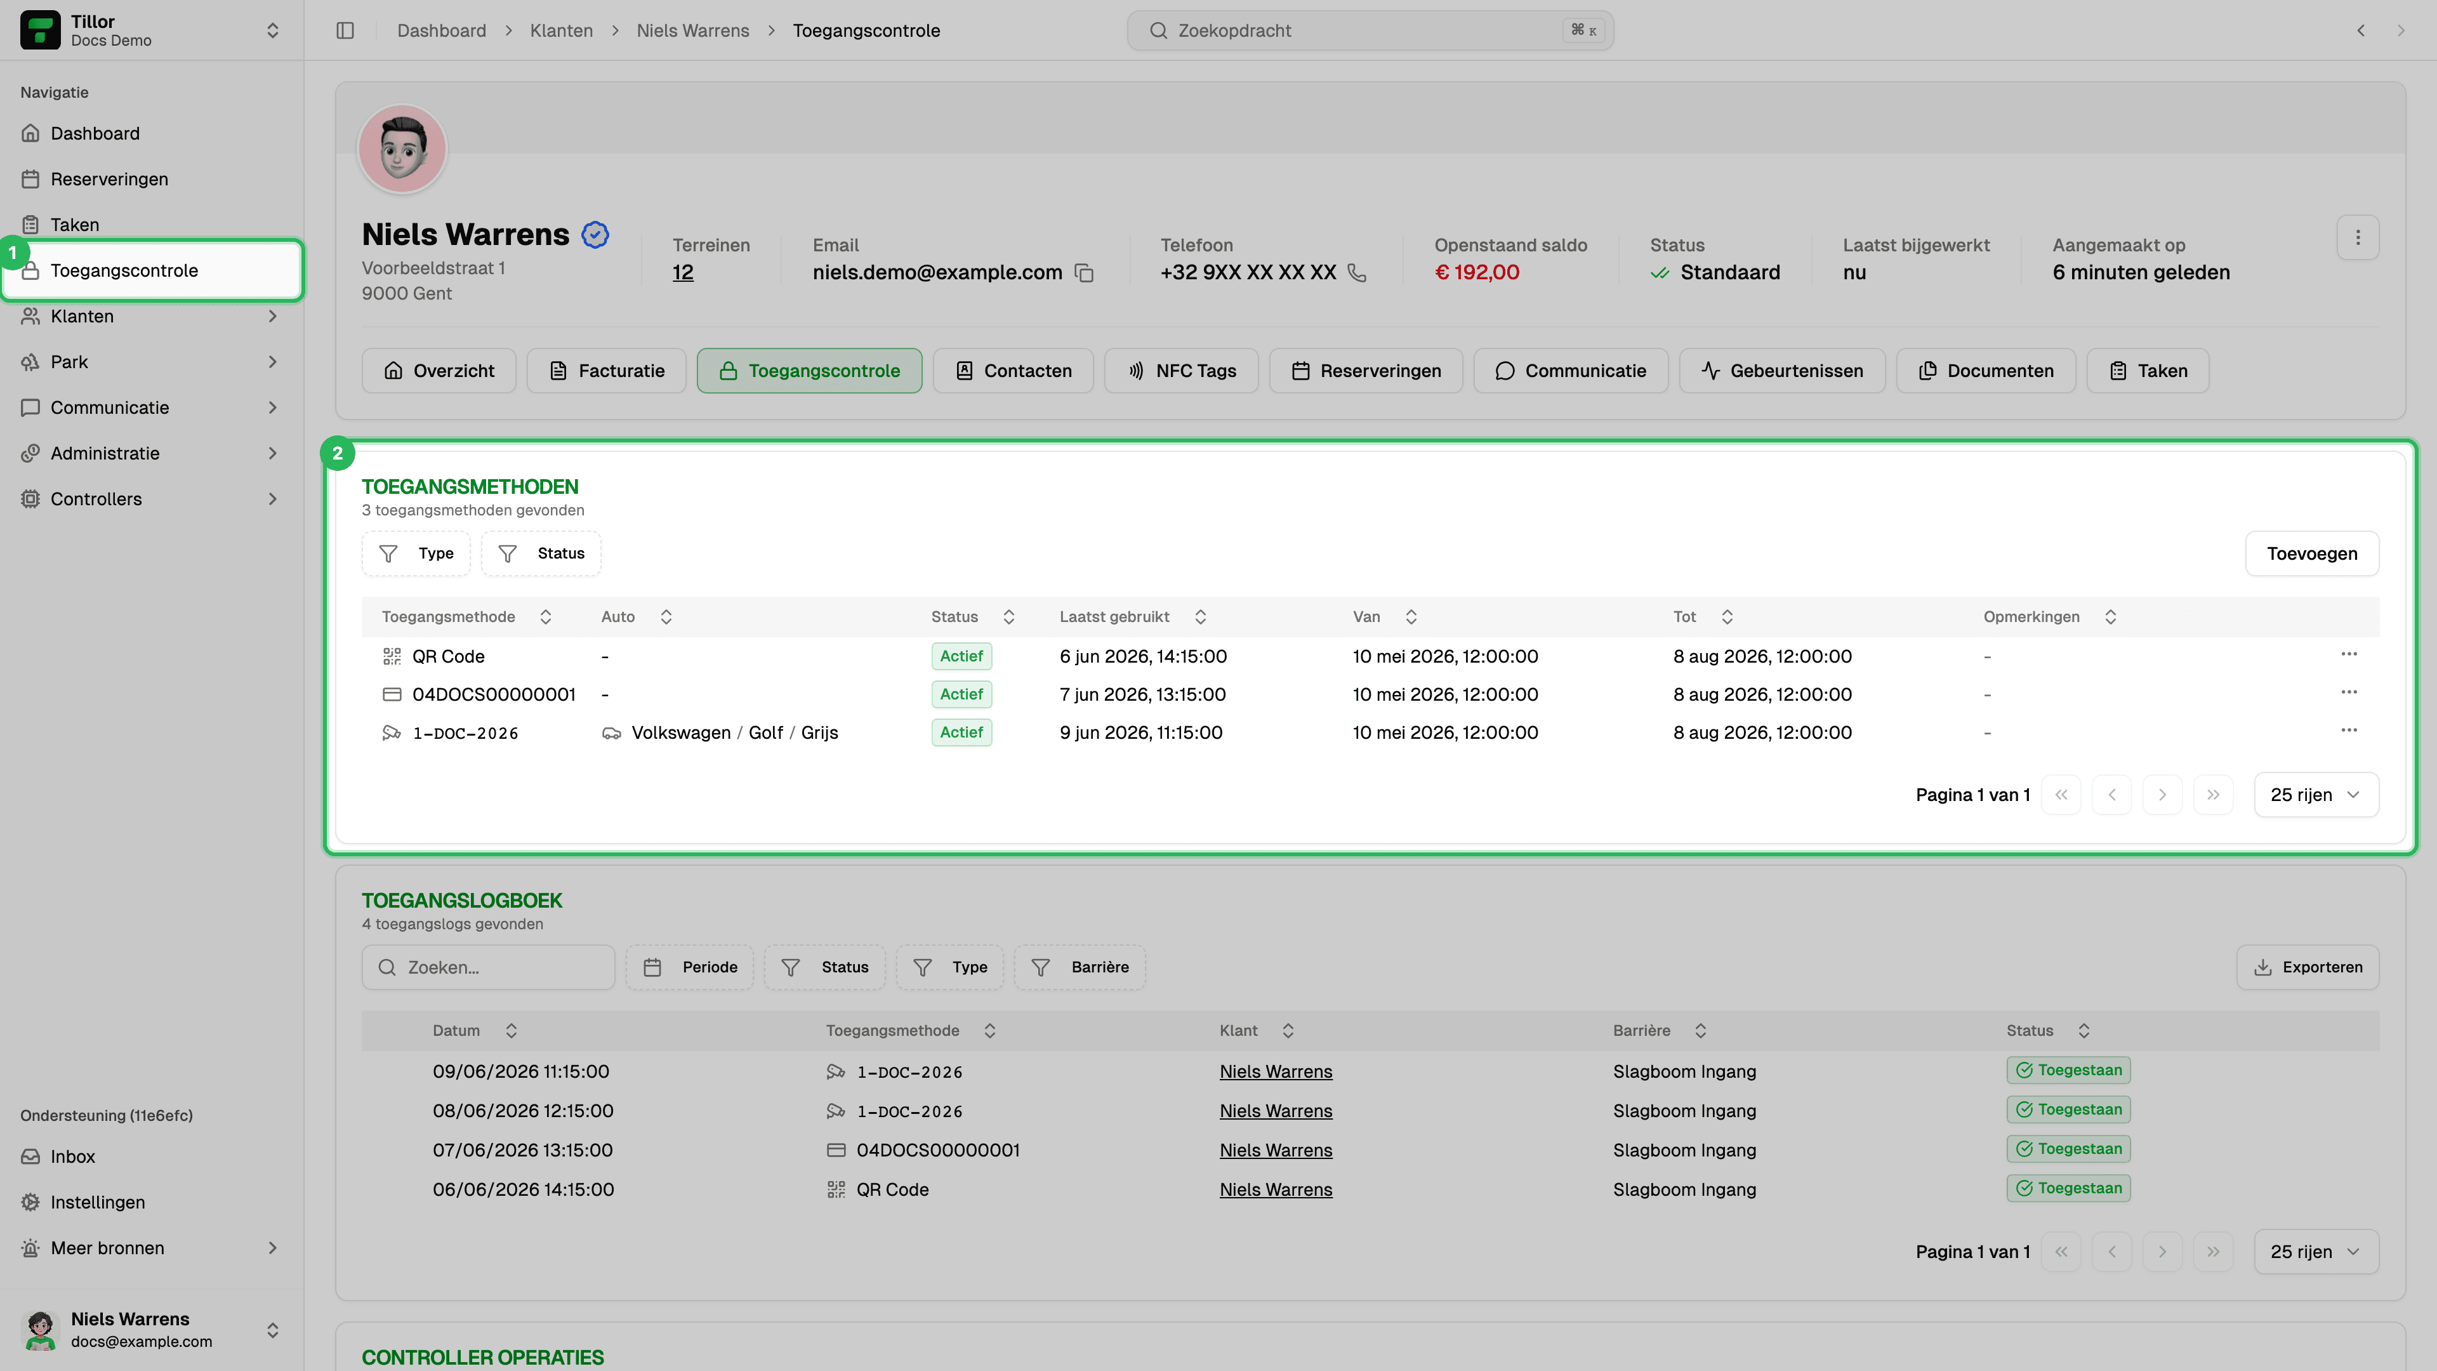Open Instellingen in sidebar
Viewport: 2437px width, 1371px height.
152,1203
